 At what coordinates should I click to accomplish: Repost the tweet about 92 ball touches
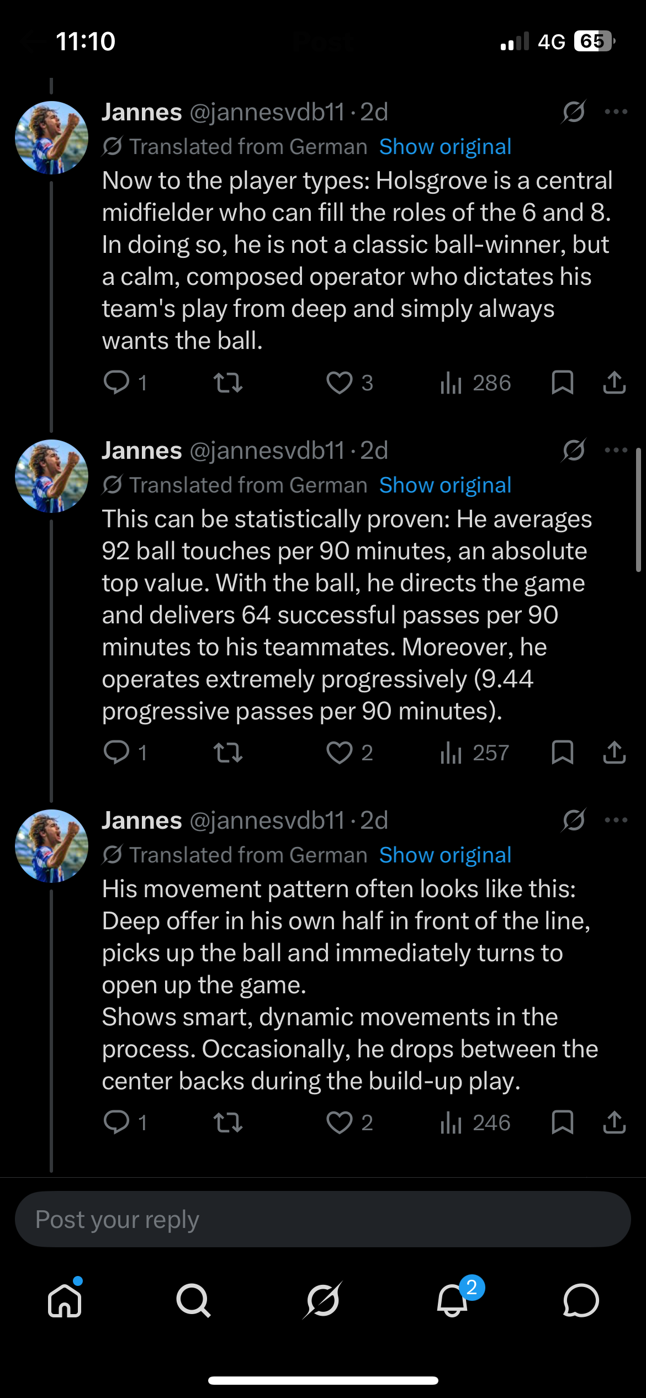point(228,753)
